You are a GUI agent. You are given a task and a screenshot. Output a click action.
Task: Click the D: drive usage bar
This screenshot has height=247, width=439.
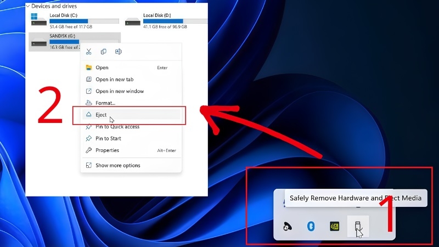click(x=175, y=21)
